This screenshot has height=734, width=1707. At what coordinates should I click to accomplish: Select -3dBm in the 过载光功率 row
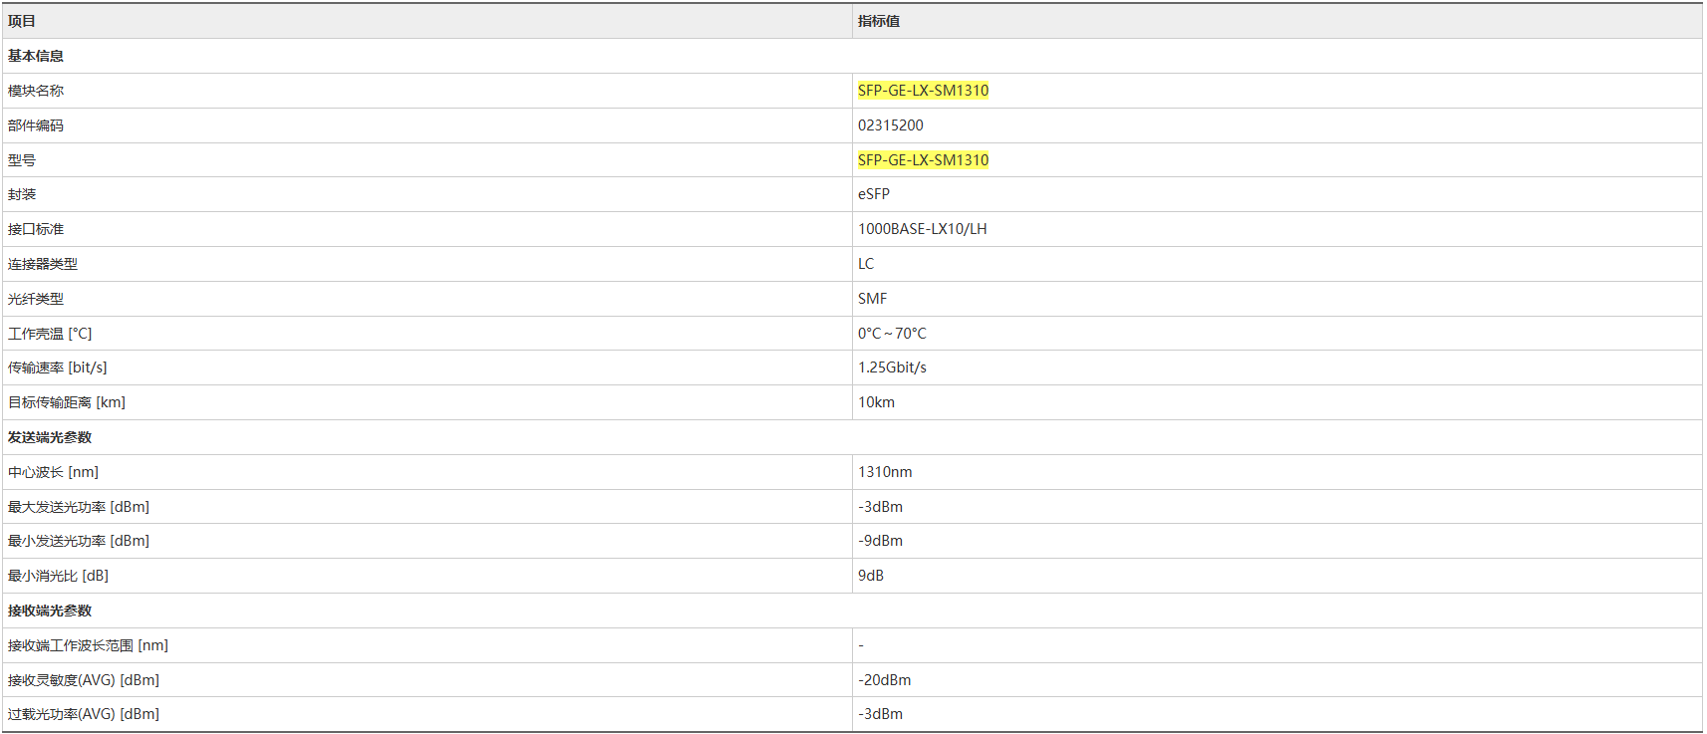point(880,714)
